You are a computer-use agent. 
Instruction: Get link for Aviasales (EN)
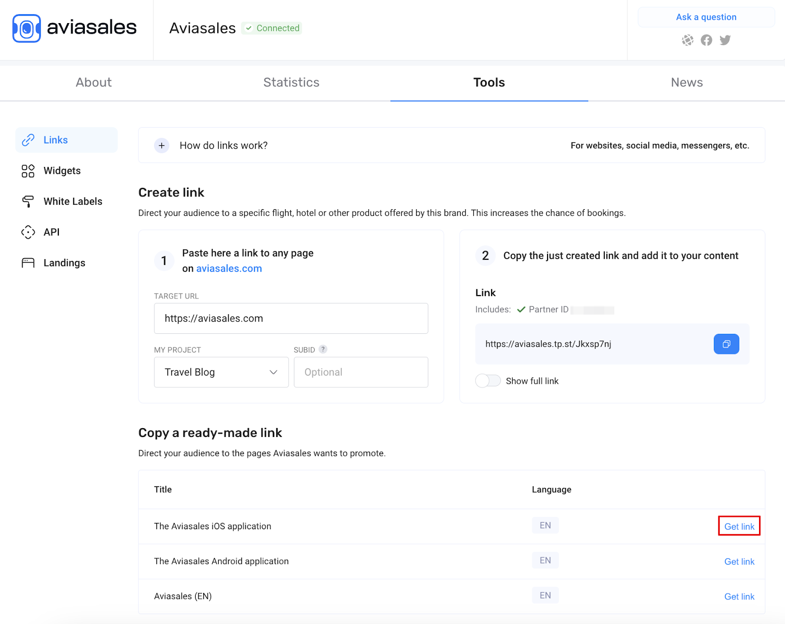(739, 597)
